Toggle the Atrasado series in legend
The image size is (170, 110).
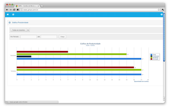pos(154,59)
